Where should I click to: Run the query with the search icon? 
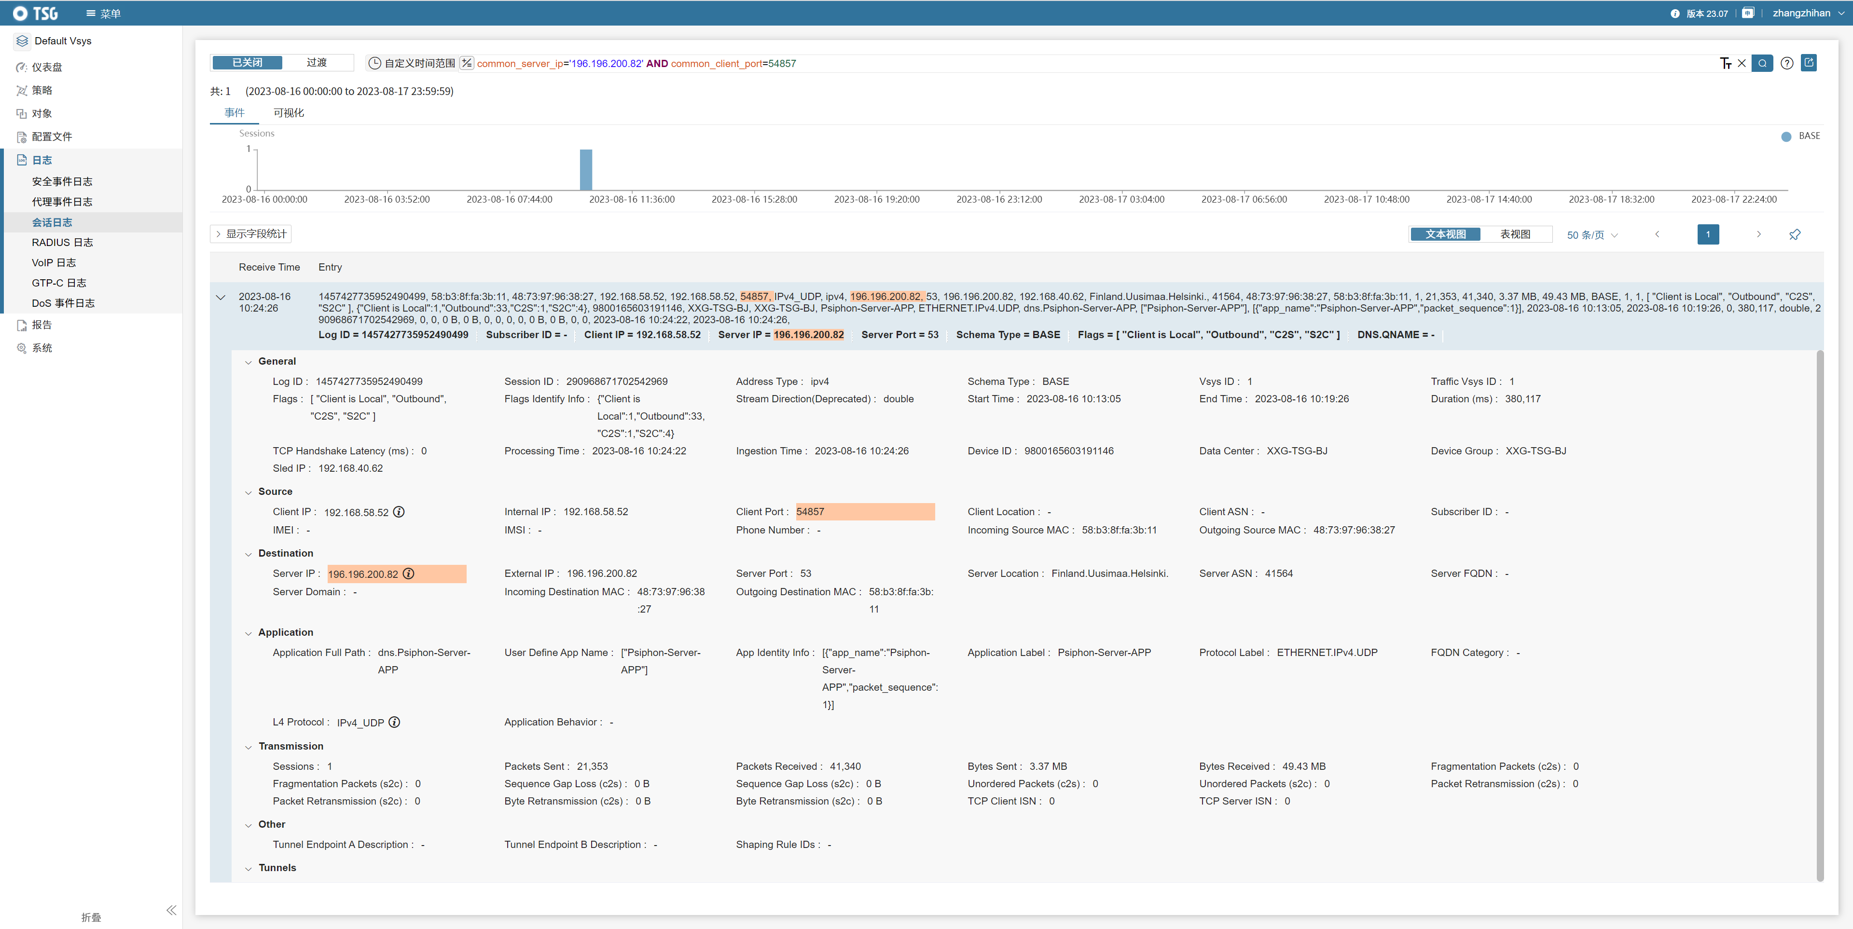click(1762, 63)
